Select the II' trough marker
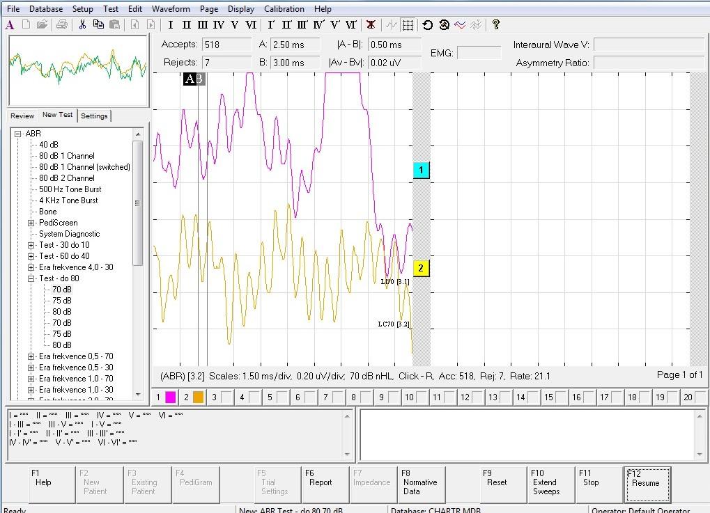Viewport: 710px width, 513px height. [x=286, y=25]
